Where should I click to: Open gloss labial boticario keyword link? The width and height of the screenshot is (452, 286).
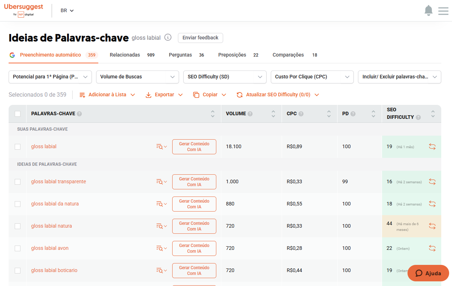tap(54, 270)
